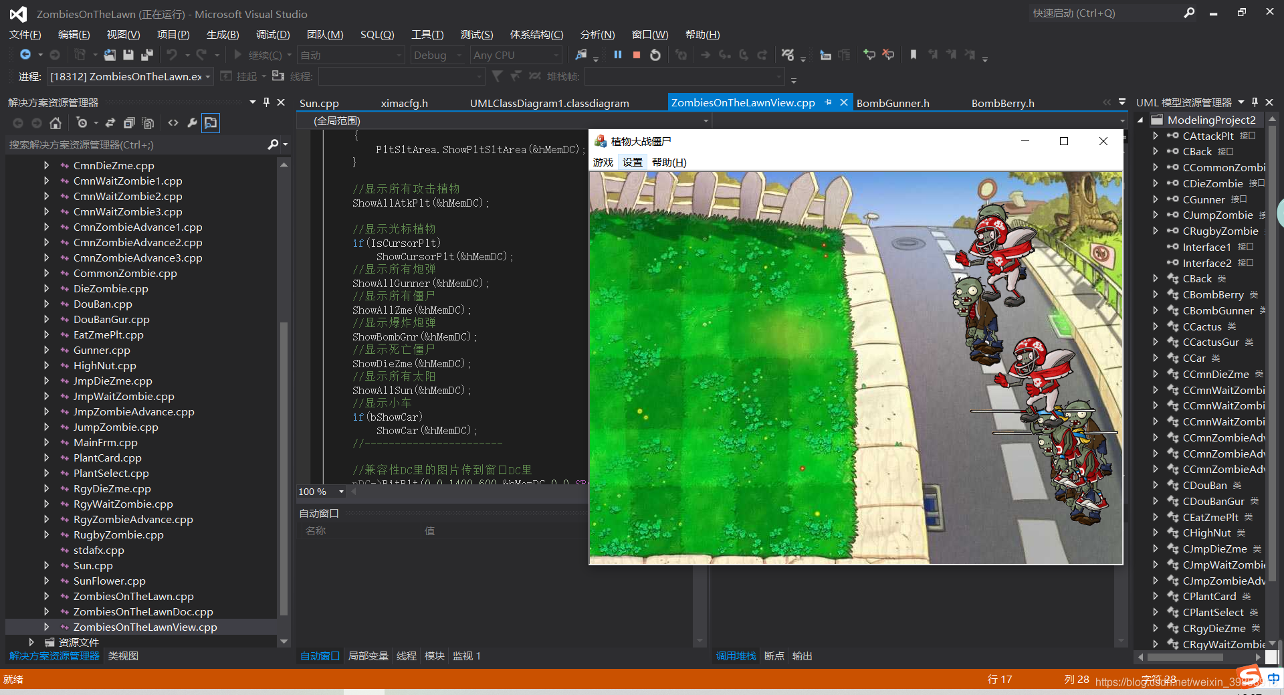Close the Solution Explorer panel
Image resolution: width=1284 pixels, height=695 pixels.
pos(281,102)
